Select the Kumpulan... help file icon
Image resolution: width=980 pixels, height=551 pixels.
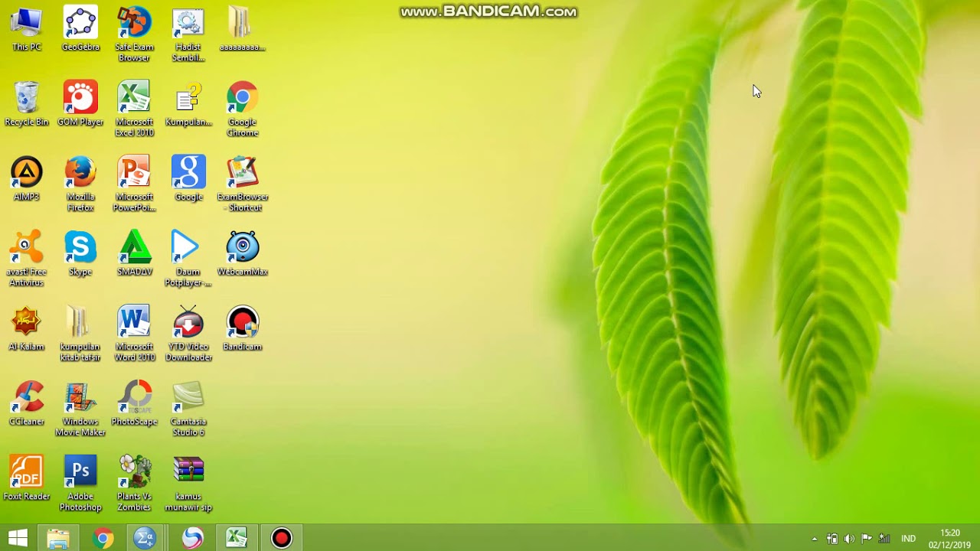[188, 104]
